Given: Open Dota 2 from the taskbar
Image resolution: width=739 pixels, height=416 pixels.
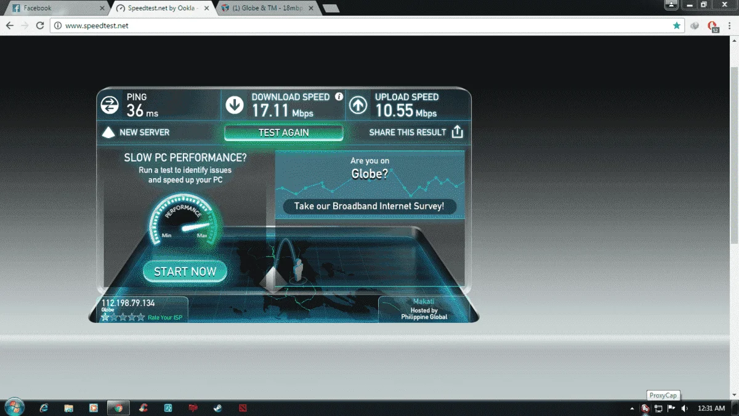Looking at the screenshot, I should (242, 408).
